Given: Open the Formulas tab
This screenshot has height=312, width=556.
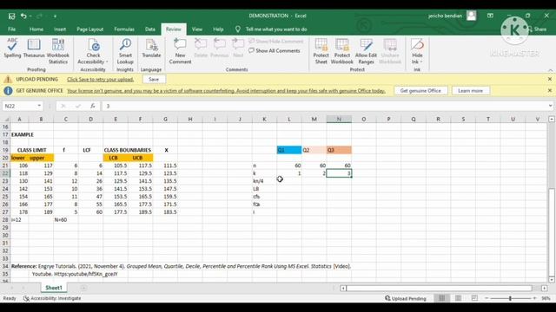Looking at the screenshot, I should pyautogui.click(x=124, y=29).
